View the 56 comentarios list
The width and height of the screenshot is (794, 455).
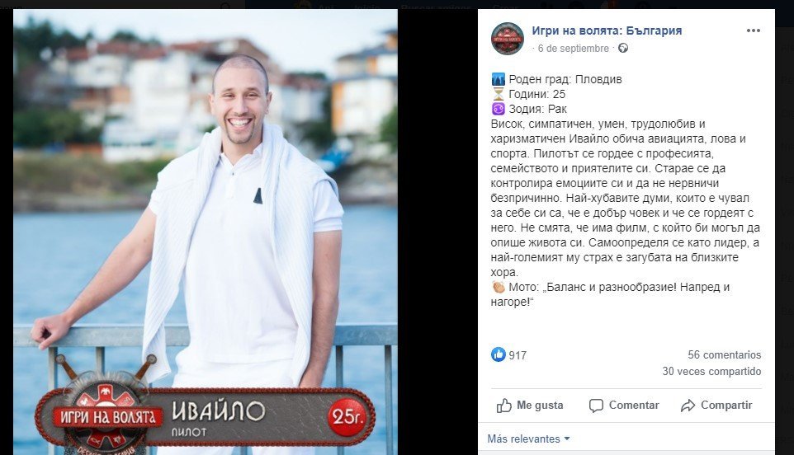point(724,355)
